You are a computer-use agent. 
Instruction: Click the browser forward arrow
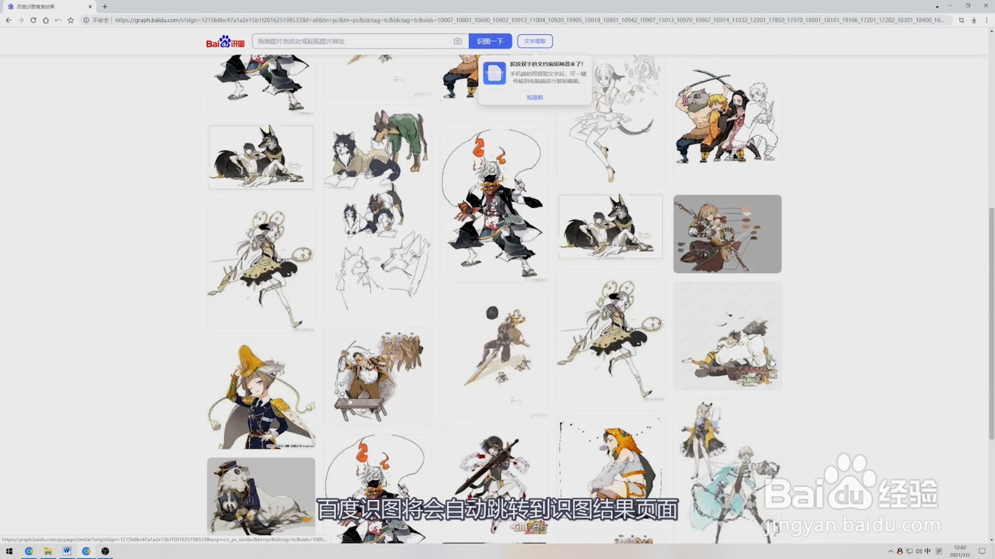pyautogui.click(x=21, y=20)
